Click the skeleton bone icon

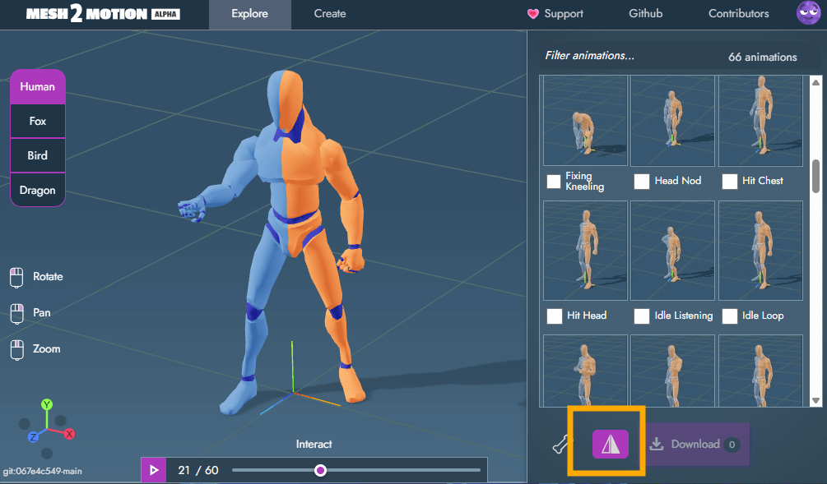(x=560, y=445)
